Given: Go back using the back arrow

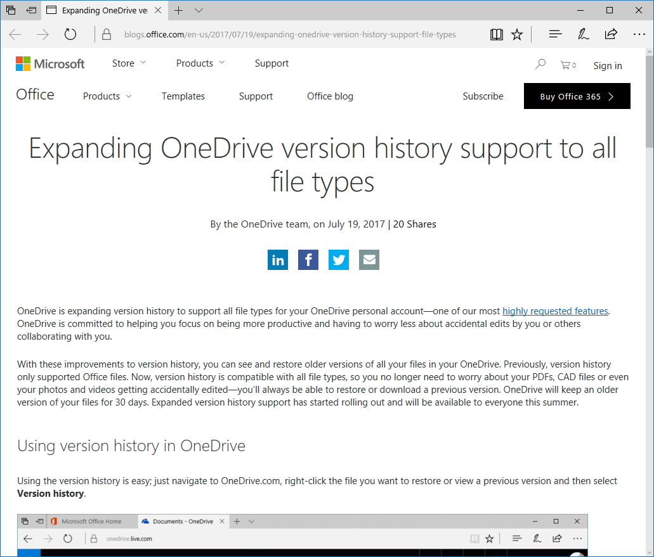Looking at the screenshot, I should pyautogui.click(x=15, y=34).
